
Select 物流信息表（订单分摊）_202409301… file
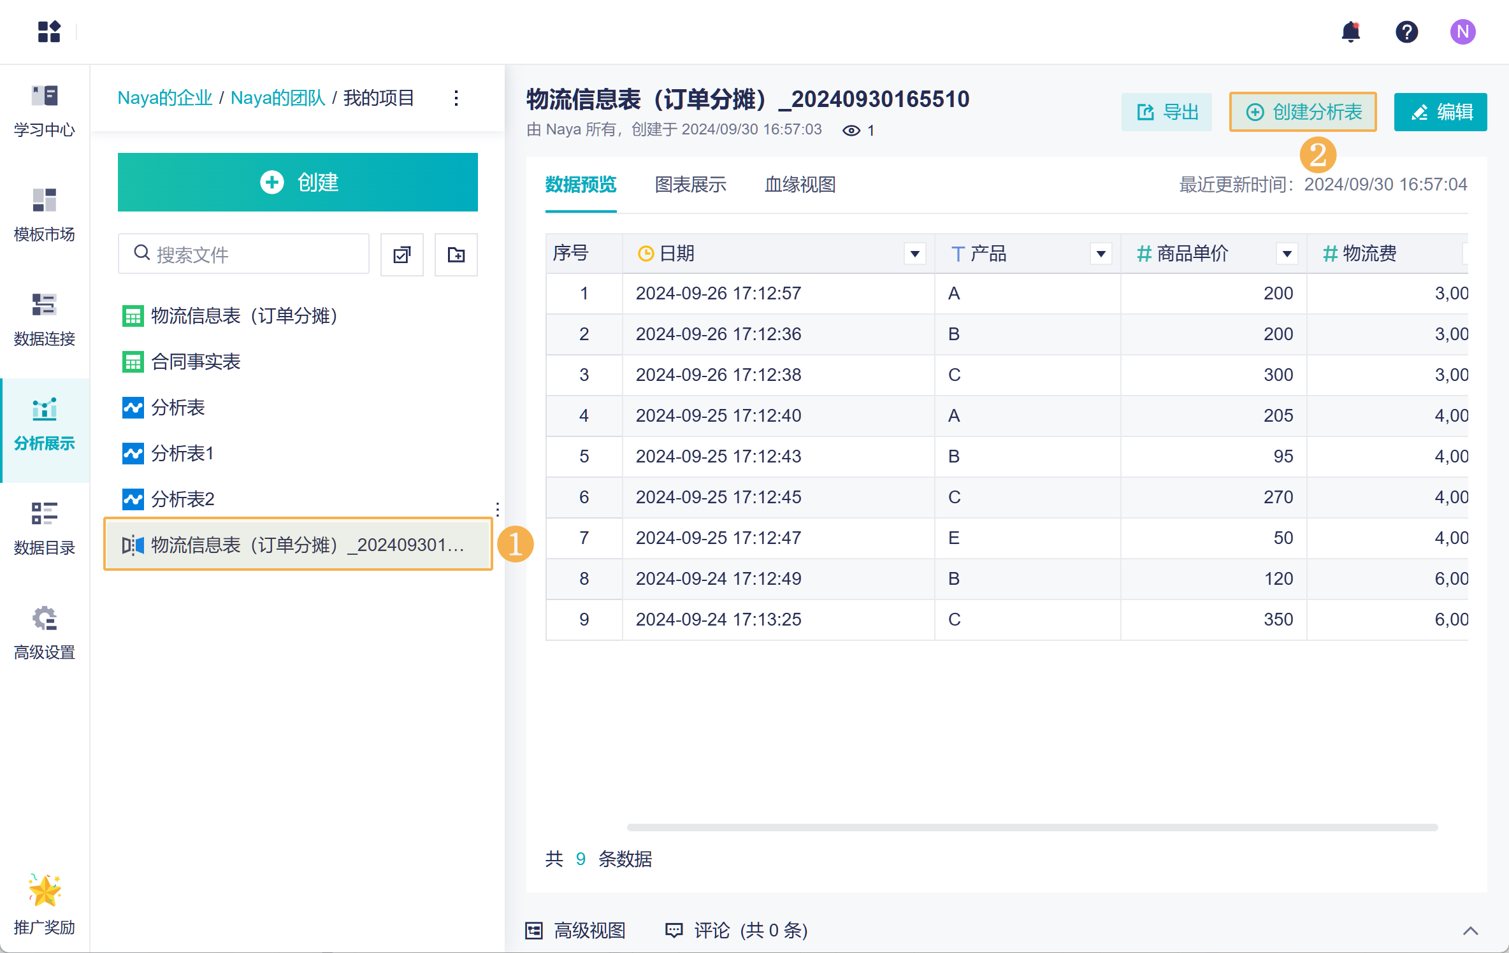tap(298, 545)
